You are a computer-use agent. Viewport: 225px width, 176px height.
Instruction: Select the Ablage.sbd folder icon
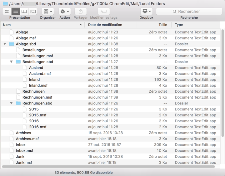tap(12, 44)
